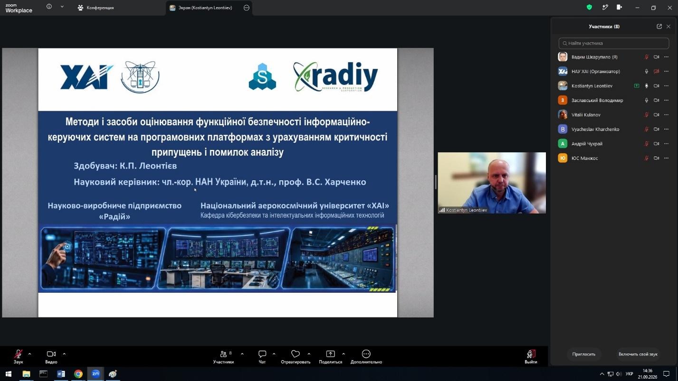Open the Дополнительно more options menu
This screenshot has width=678, height=381.
point(366,356)
